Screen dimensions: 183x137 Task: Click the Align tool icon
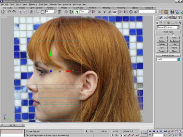pyautogui.click(x=136, y=12)
